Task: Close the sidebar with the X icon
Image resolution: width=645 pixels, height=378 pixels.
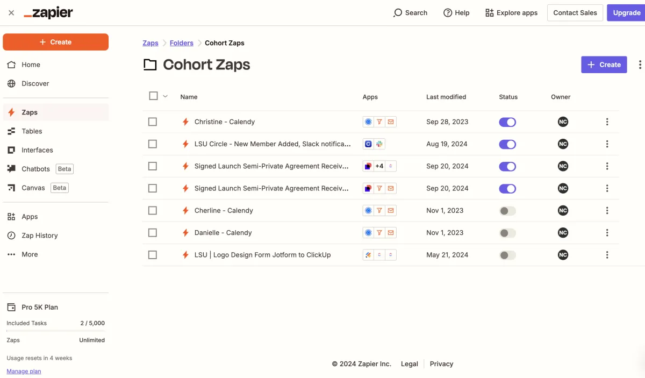Action: pyautogui.click(x=11, y=13)
